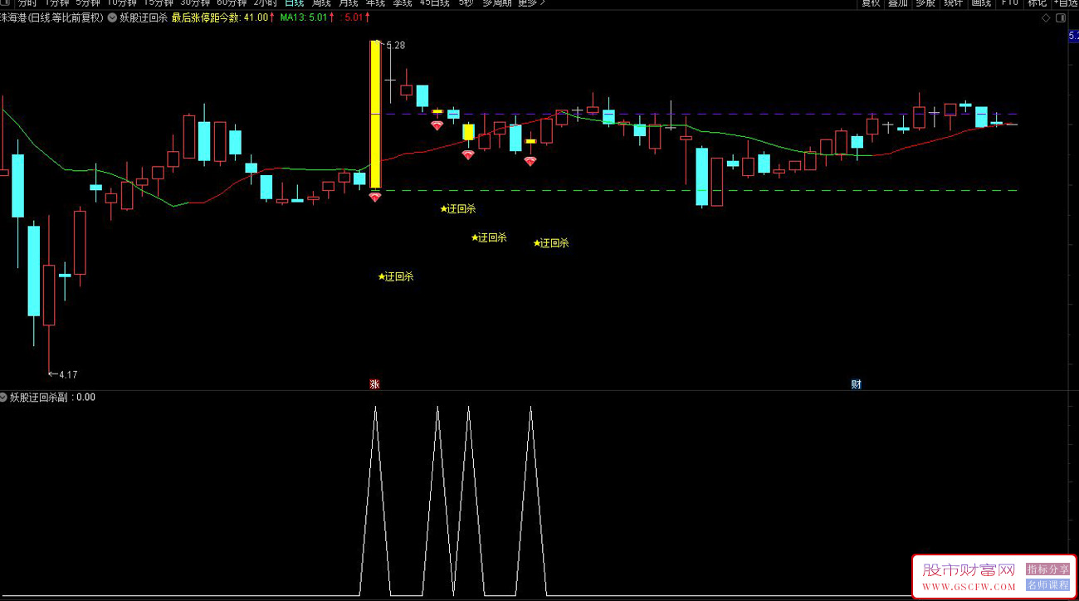Select the 5分钟 period tab

pos(88,2)
